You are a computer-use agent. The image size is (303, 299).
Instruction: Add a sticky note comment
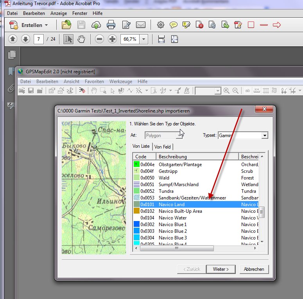click(173, 25)
